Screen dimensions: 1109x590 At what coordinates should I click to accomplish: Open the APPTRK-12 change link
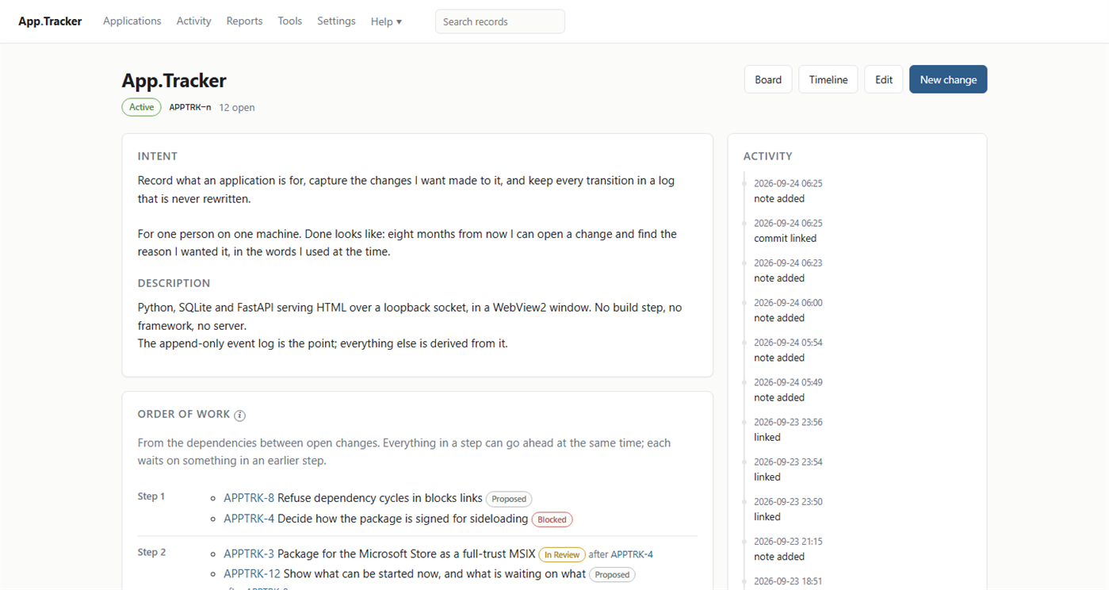(252, 573)
